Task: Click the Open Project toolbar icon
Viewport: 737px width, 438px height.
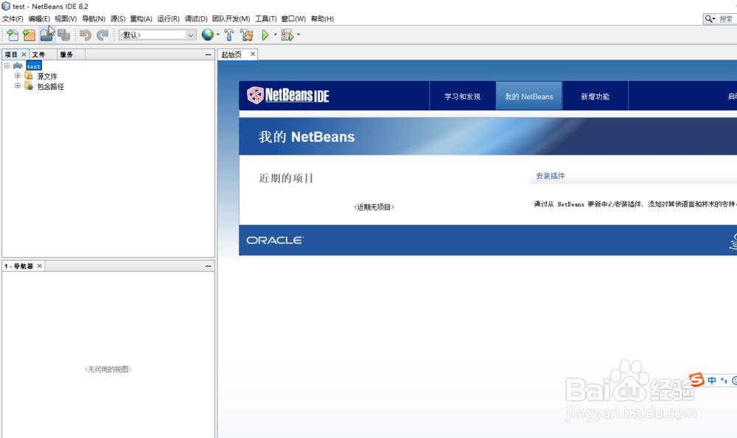Action: tap(46, 35)
